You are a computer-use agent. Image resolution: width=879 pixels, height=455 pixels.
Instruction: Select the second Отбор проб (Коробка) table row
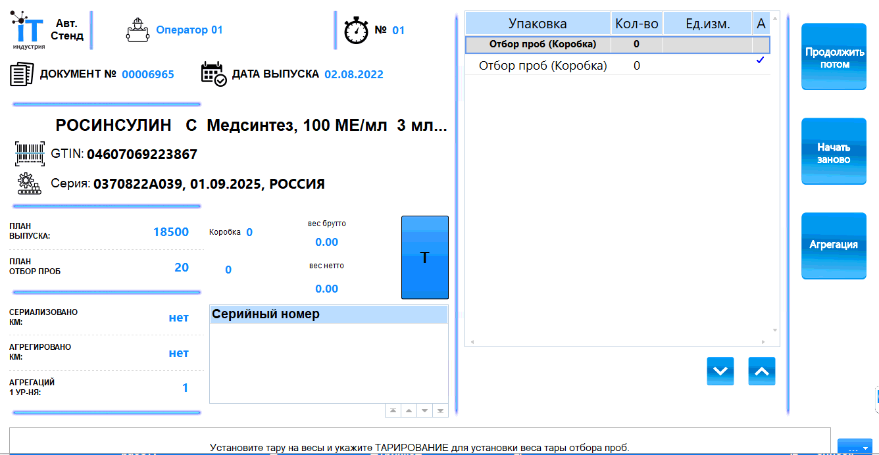click(617, 66)
